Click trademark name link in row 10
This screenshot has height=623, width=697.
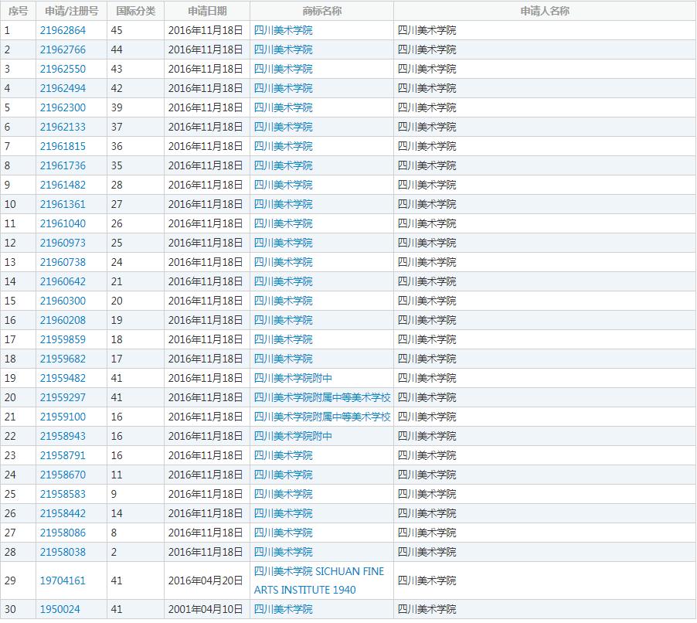pos(283,204)
